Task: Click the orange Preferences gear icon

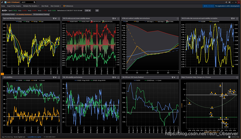Action: (64, 6)
